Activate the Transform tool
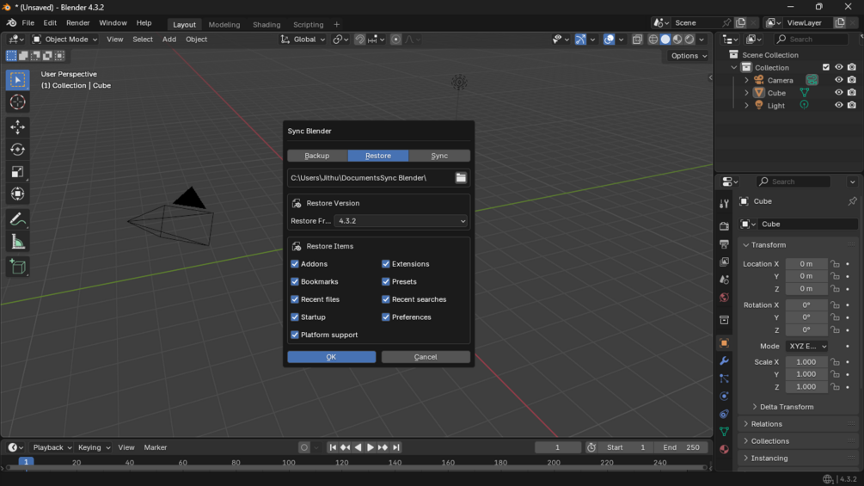The width and height of the screenshot is (864, 486). tap(18, 194)
